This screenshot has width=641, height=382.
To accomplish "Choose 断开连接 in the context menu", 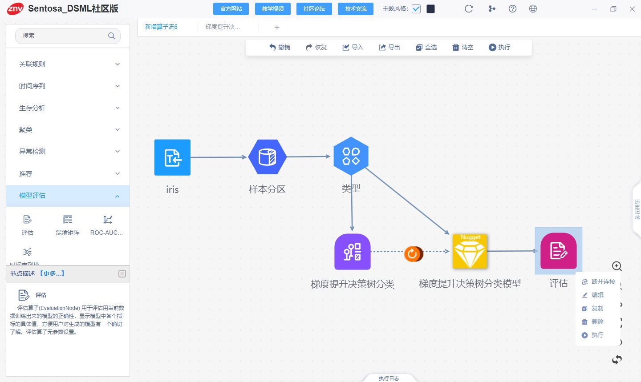I will coord(598,281).
